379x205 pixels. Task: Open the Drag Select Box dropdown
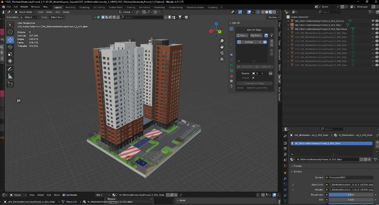pos(57,17)
